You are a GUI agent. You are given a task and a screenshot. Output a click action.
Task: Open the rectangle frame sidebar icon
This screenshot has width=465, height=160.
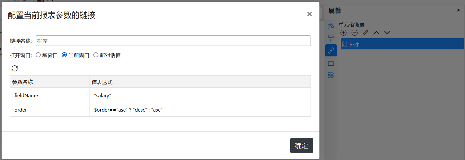click(331, 63)
